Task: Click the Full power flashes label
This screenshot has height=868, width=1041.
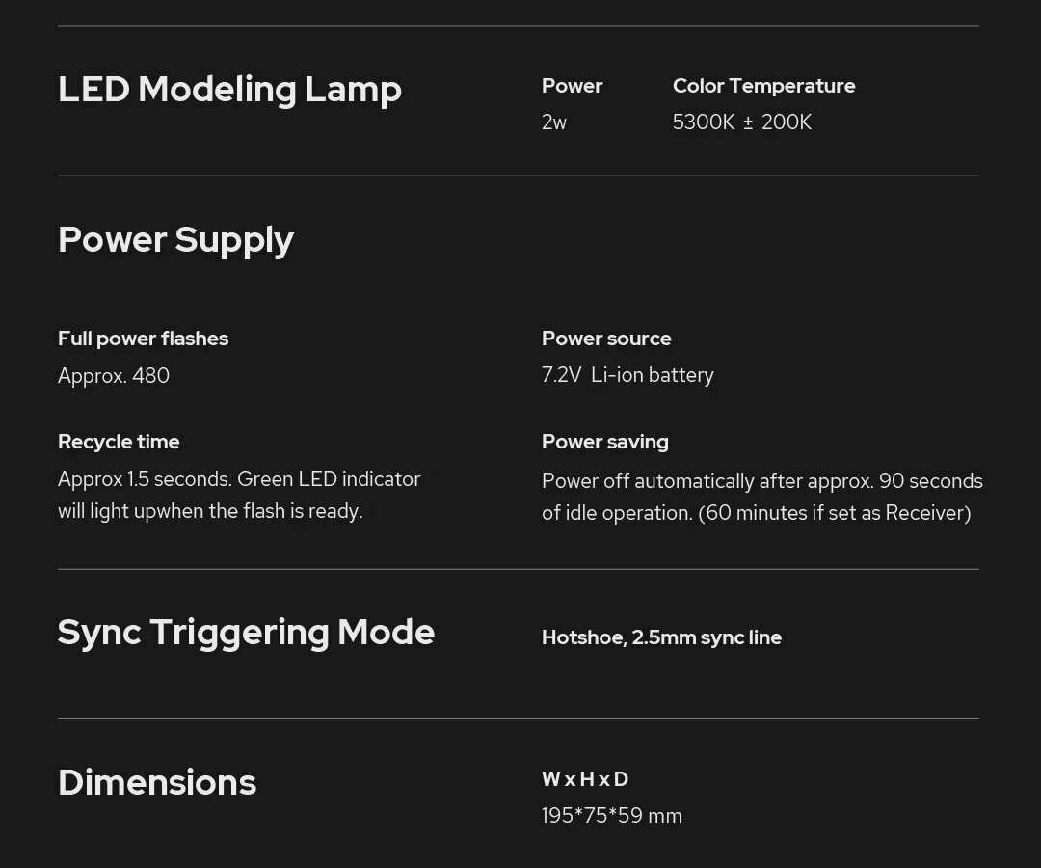Action: [x=143, y=339]
